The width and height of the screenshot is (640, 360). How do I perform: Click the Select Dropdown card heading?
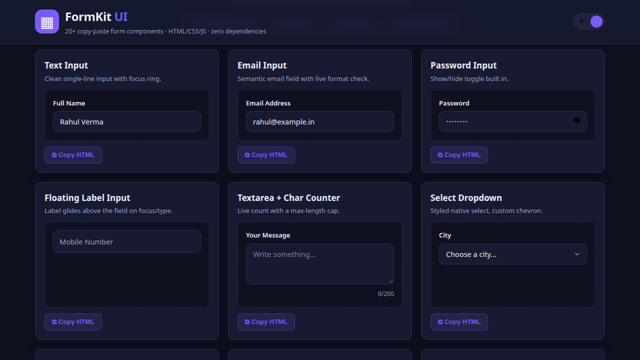[x=466, y=197]
